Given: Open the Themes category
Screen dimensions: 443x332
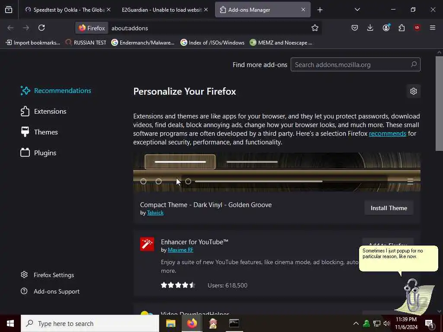Looking at the screenshot, I should pos(39,132).
